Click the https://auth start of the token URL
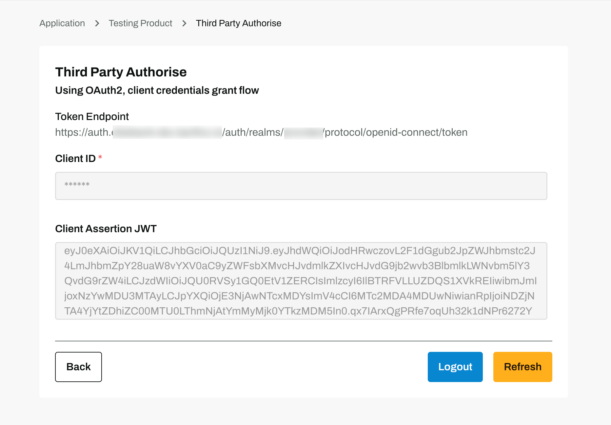This screenshot has width=611, height=425. [x=83, y=132]
